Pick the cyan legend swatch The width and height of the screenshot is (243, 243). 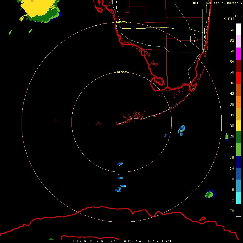(x=238, y=198)
